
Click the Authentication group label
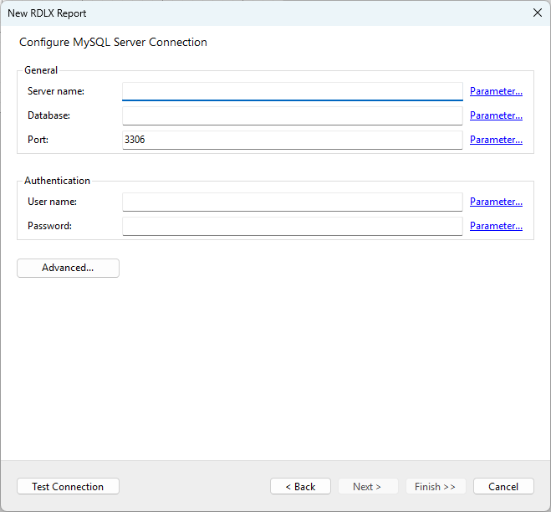[57, 181]
